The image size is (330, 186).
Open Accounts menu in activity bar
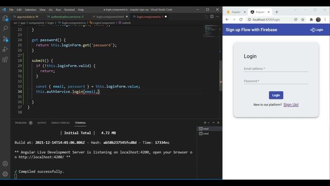5,164
